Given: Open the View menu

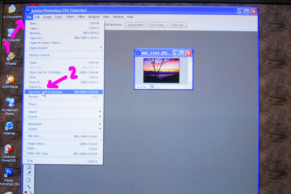Looking at the screenshot, I should [x=106, y=17].
